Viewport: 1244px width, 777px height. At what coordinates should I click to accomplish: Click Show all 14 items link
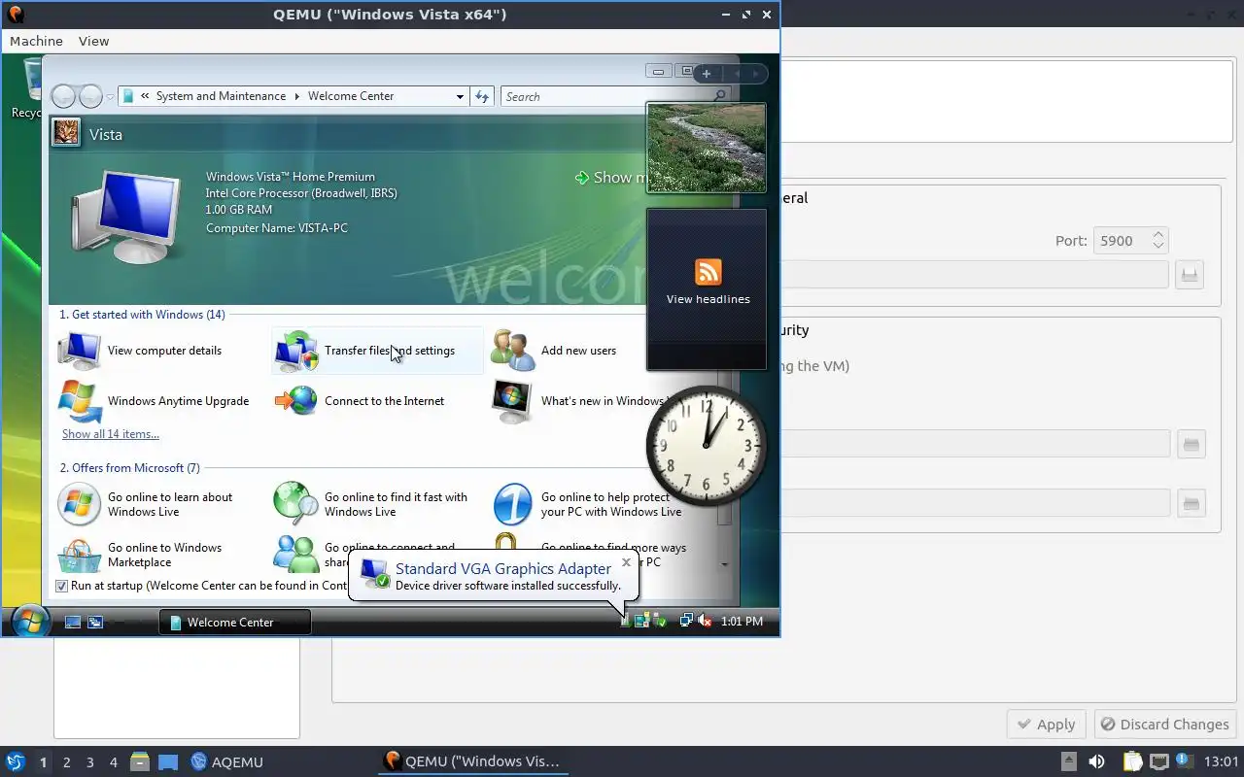(111, 434)
